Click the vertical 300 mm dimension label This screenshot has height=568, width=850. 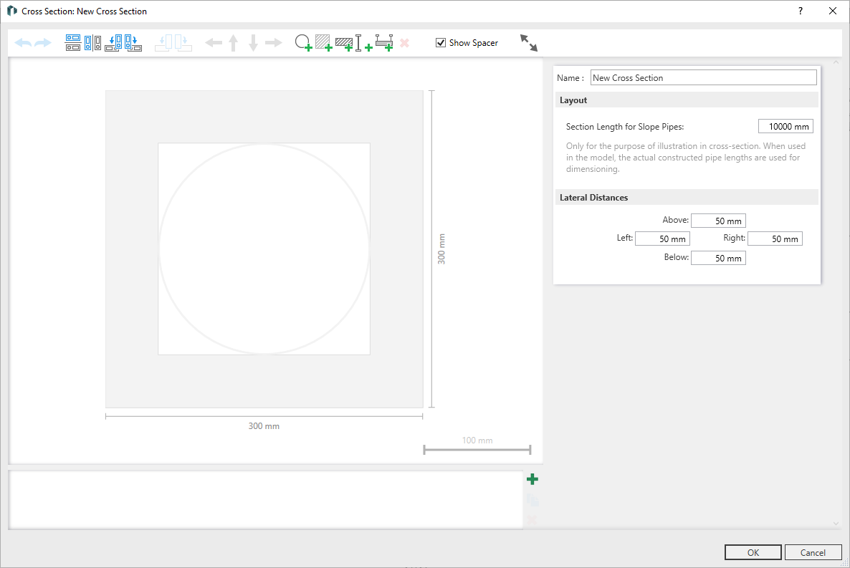point(441,249)
